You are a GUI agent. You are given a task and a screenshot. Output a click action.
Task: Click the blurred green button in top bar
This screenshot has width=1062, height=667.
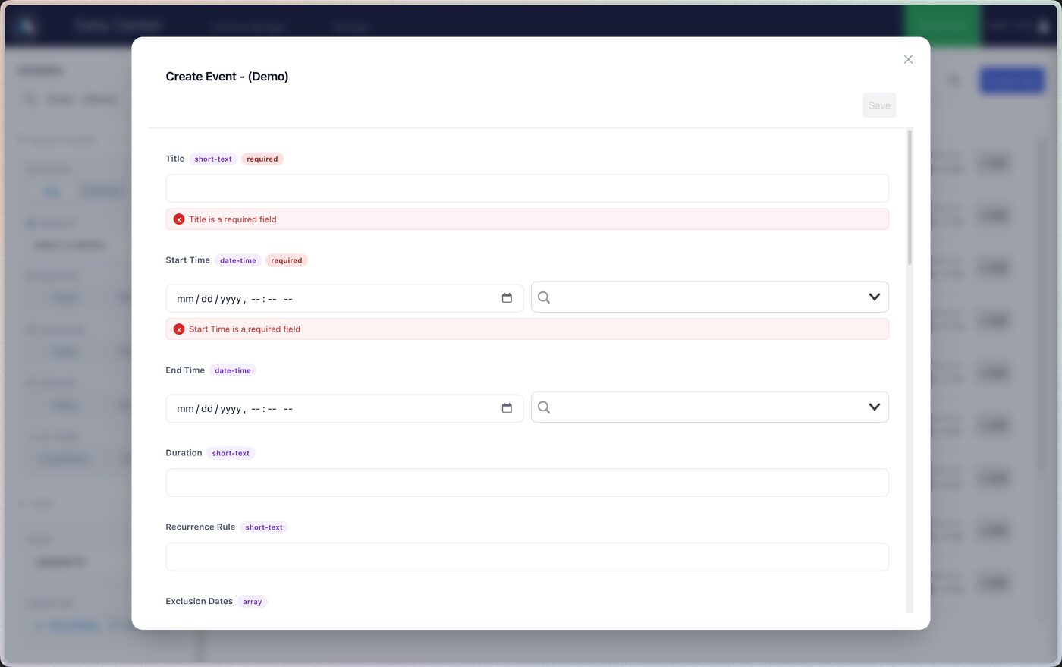(x=942, y=25)
